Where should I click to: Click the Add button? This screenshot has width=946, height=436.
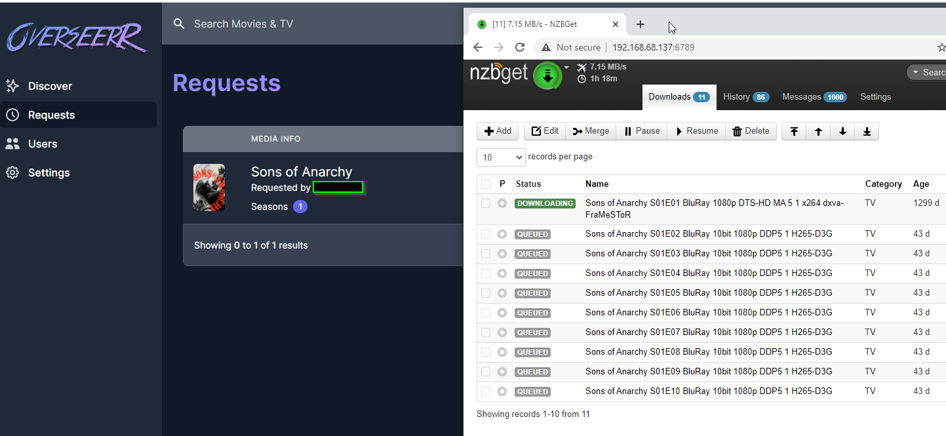[498, 131]
